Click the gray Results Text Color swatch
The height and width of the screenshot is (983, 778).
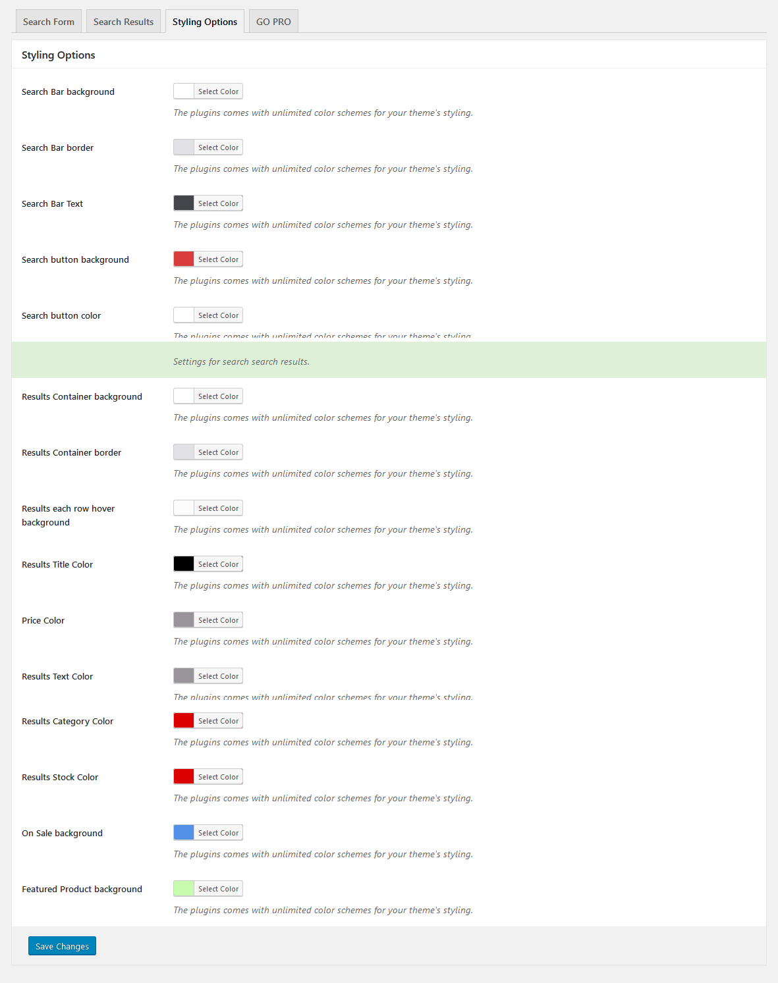pyautogui.click(x=184, y=676)
